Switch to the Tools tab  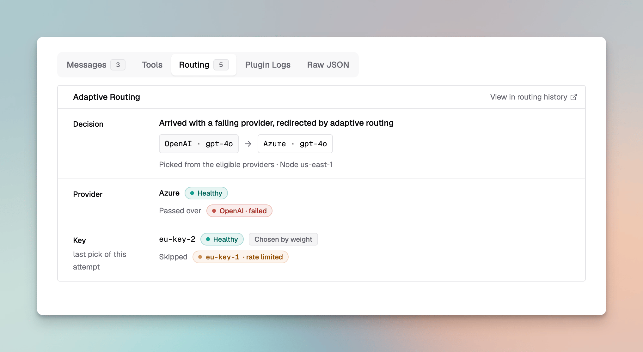[x=152, y=65]
